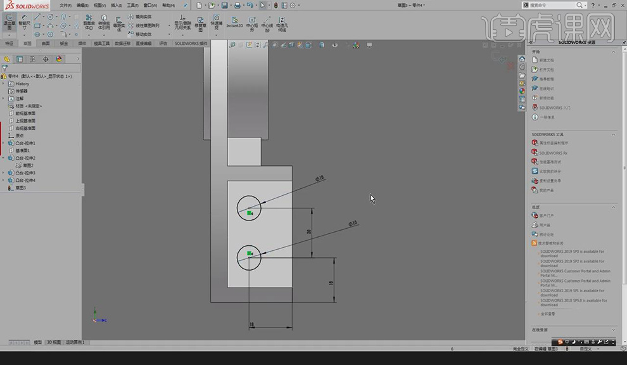Viewport: 627px width, 365px height.
Task: Click the Repair Sketch (修复草图) tool
Action: 200,22
